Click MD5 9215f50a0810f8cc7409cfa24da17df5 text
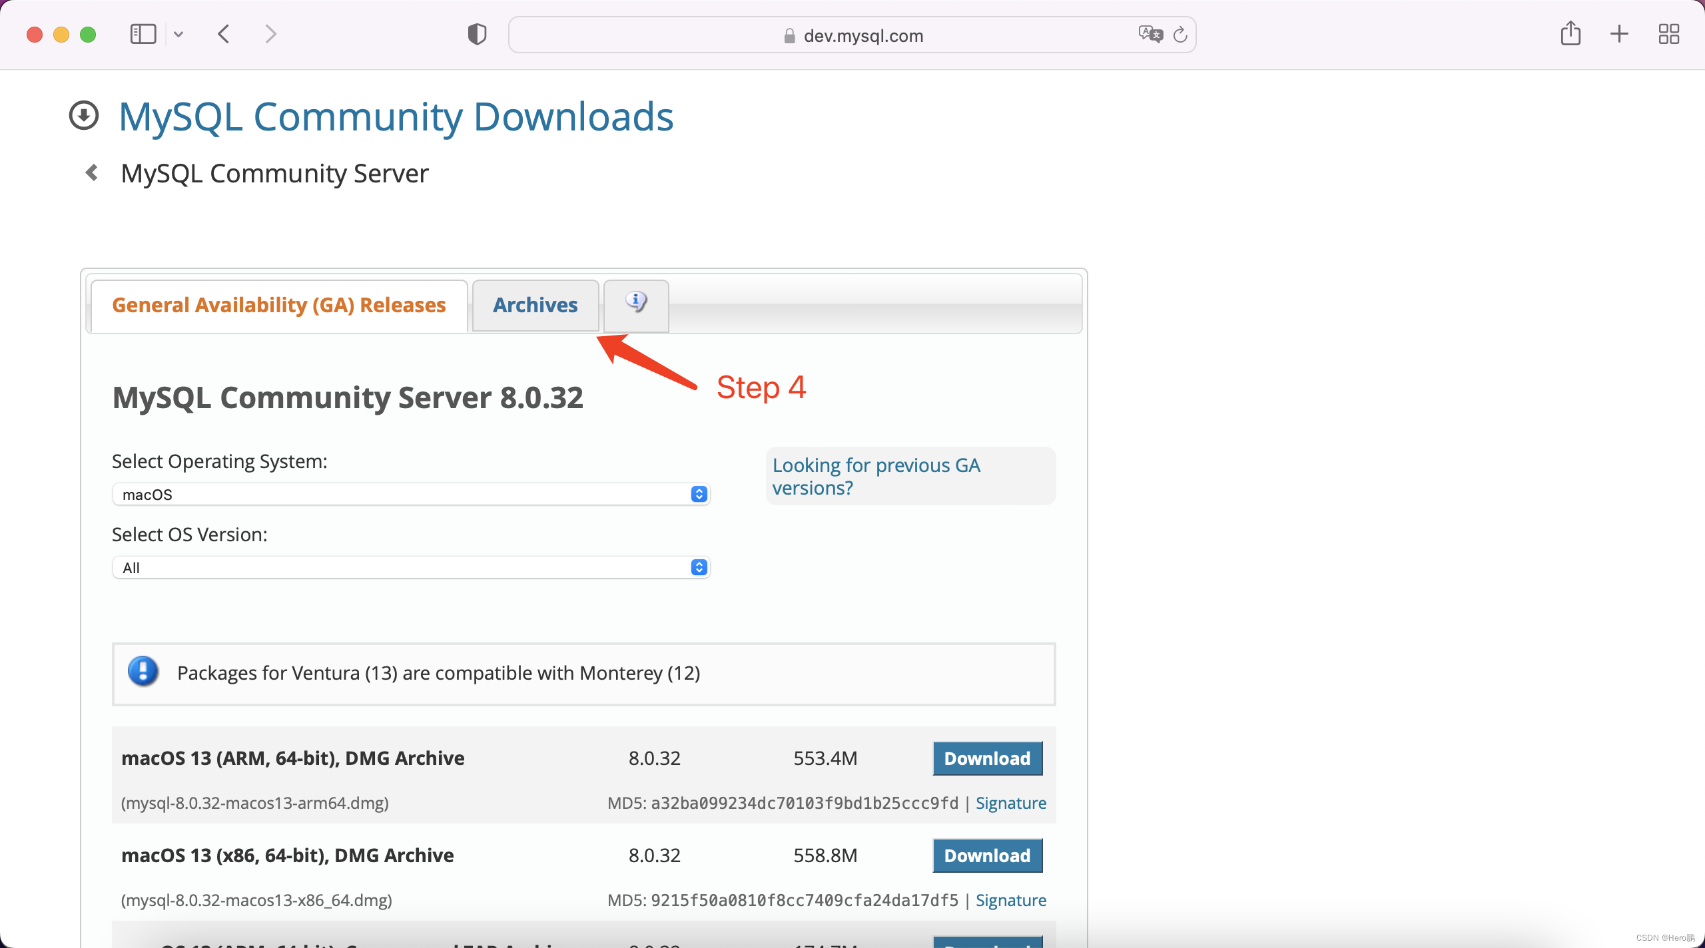 (783, 901)
